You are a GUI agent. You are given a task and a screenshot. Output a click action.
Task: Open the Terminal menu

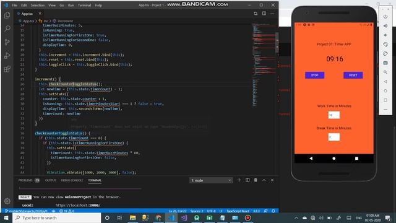click(84, 6)
